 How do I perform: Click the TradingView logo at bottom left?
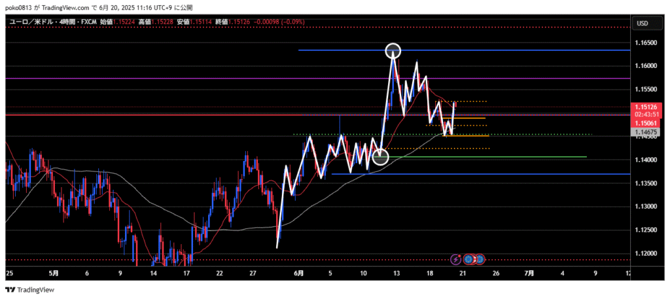click(x=30, y=290)
